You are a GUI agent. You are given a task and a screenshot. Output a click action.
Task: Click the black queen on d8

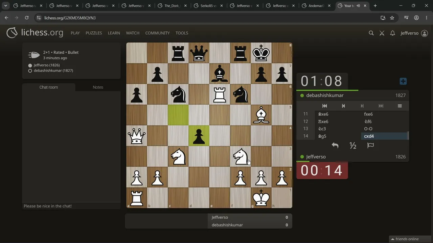(199, 53)
